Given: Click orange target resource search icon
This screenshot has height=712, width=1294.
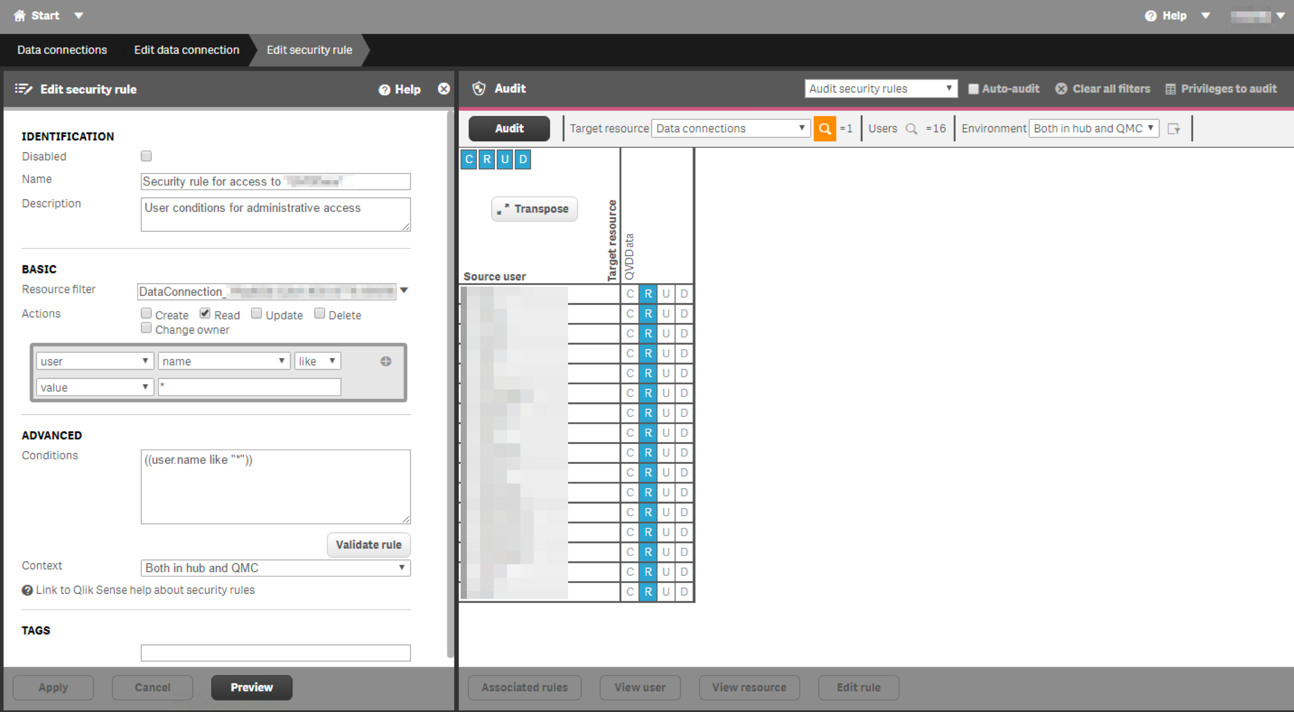Looking at the screenshot, I should point(824,128).
